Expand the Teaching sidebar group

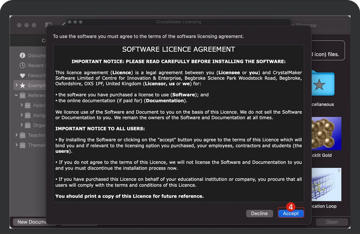[x=16, y=135]
